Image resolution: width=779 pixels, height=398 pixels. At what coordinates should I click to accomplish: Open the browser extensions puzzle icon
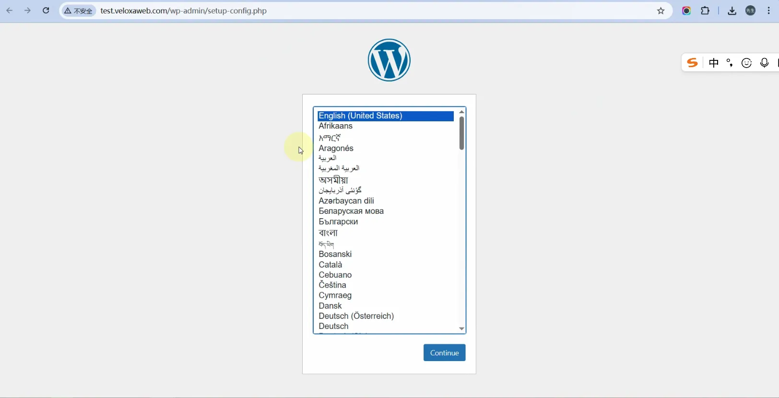coord(705,11)
